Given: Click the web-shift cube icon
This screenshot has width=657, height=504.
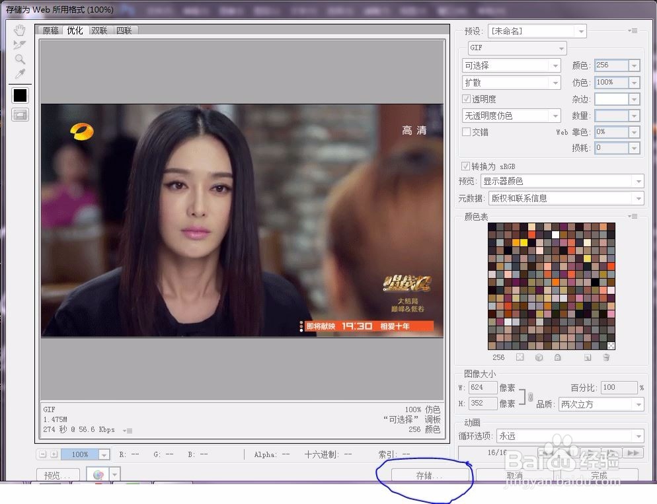Looking at the screenshot, I should pos(539,357).
